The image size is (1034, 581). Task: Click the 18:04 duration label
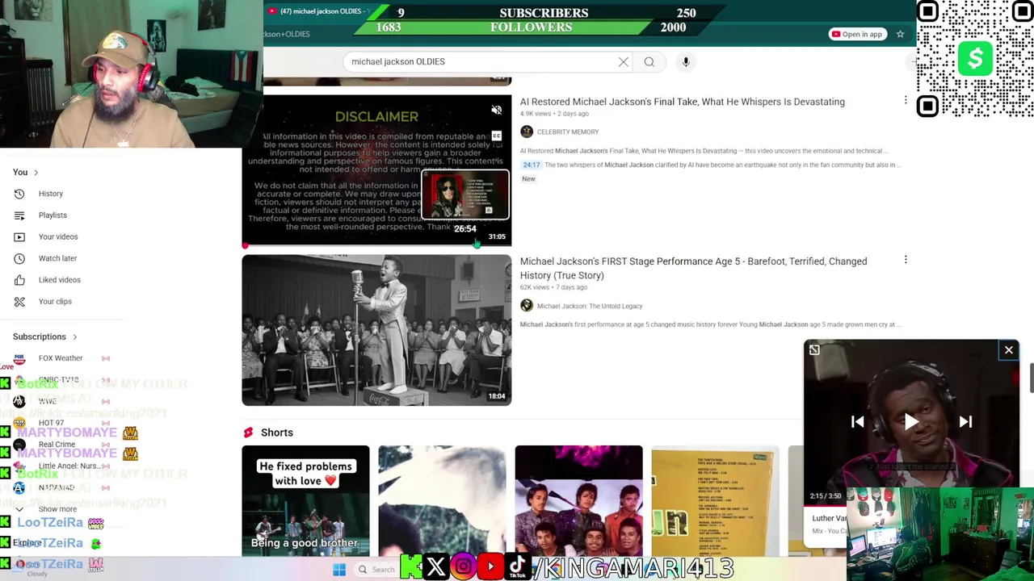(497, 396)
